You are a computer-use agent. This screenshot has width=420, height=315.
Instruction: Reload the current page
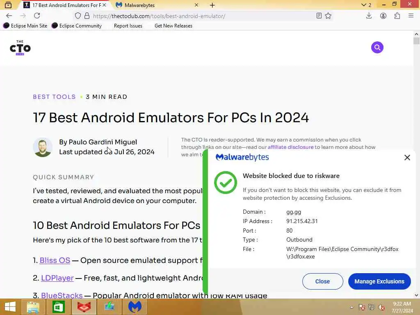tap(37, 16)
